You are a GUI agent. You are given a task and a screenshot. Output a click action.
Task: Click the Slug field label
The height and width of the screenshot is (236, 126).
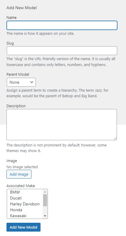pyautogui.click(x=10, y=43)
